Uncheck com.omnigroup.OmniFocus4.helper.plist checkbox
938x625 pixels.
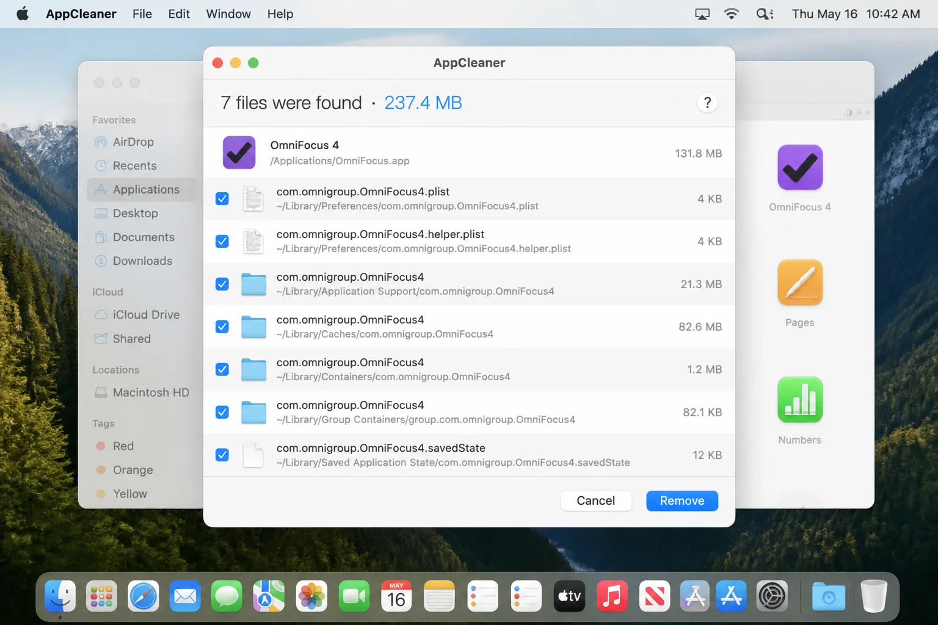coord(222,242)
